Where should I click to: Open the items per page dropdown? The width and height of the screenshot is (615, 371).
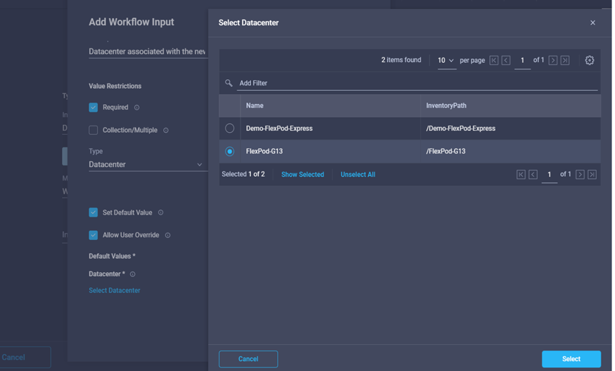446,60
